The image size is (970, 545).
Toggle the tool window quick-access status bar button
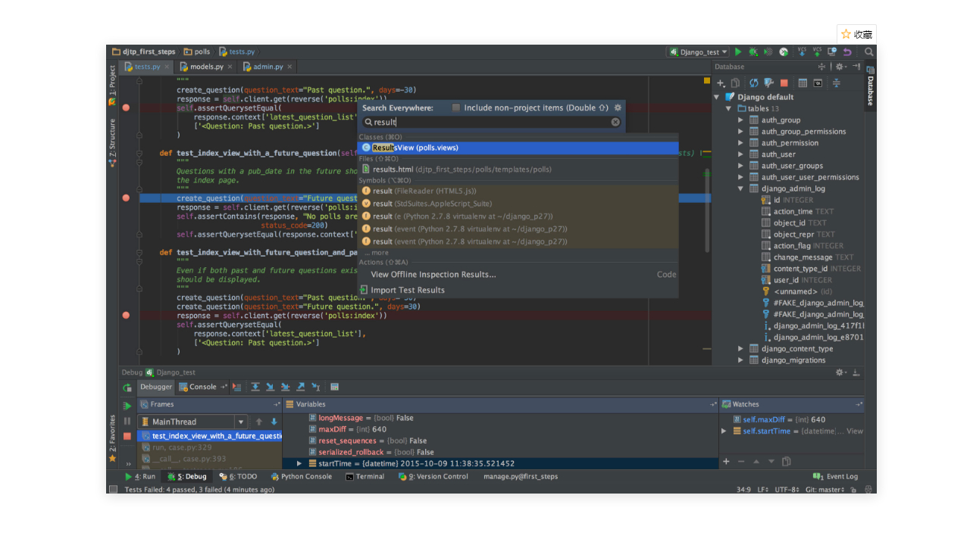112,490
